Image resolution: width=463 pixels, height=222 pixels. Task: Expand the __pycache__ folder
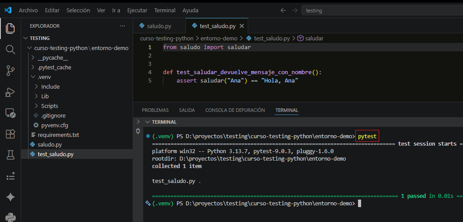pyautogui.click(x=33, y=58)
